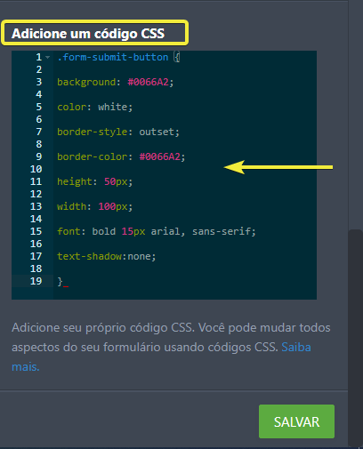Collapse the fold arrow on line 1
This screenshot has height=449, width=363.
(x=48, y=57)
